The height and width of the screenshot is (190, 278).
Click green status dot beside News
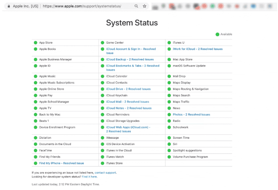pos(169,108)
